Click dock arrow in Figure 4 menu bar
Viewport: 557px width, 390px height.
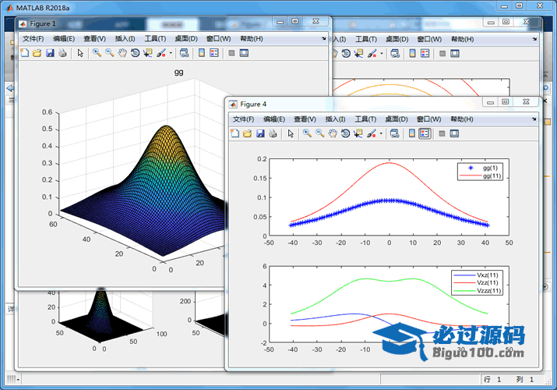tap(534, 119)
